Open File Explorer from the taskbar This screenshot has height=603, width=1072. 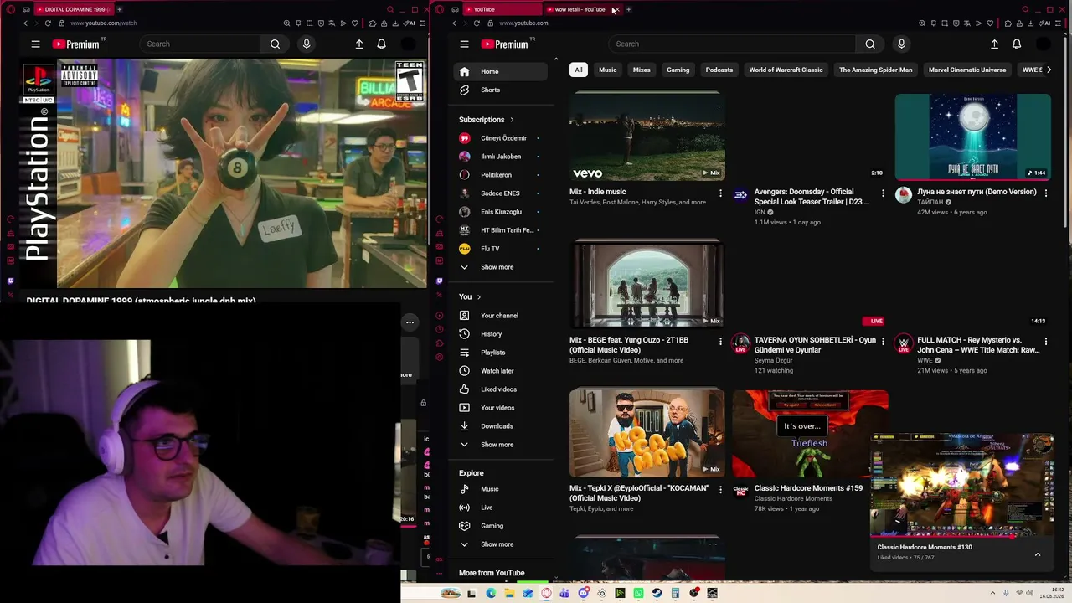[x=509, y=594]
